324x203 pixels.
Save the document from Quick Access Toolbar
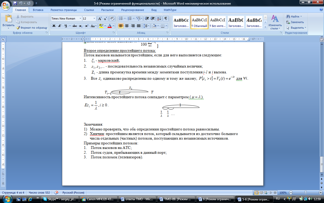tap(15, 4)
